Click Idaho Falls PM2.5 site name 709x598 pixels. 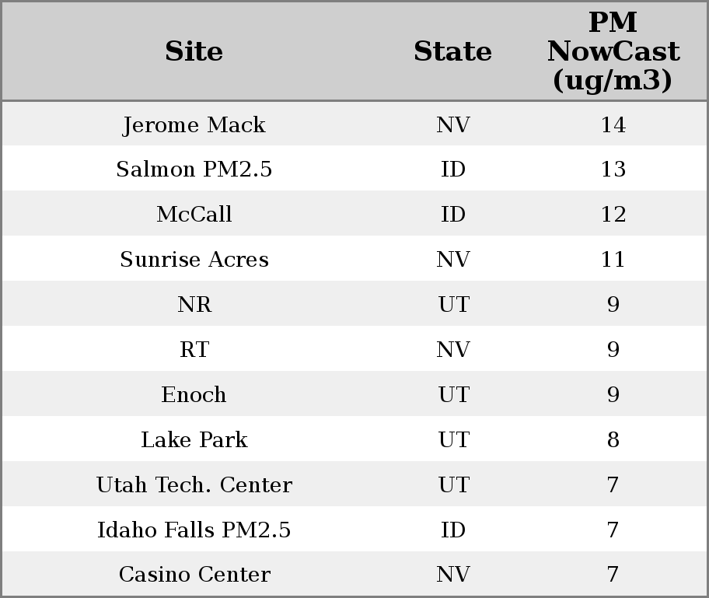pyautogui.click(x=194, y=530)
